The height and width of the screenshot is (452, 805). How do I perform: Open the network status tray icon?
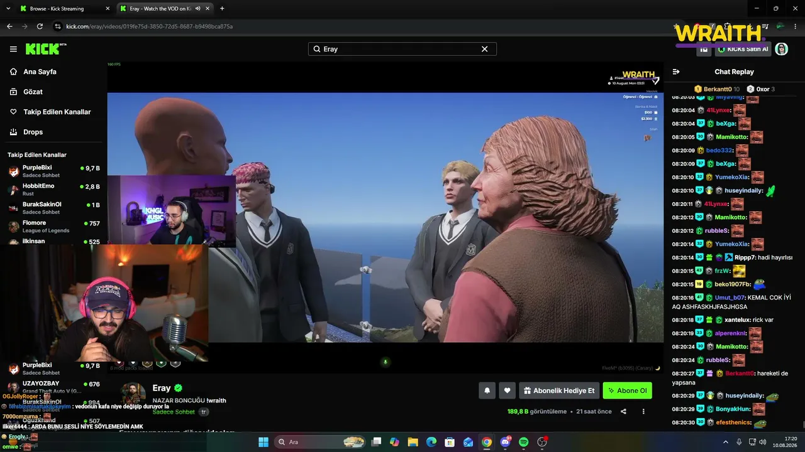click(752, 442)
